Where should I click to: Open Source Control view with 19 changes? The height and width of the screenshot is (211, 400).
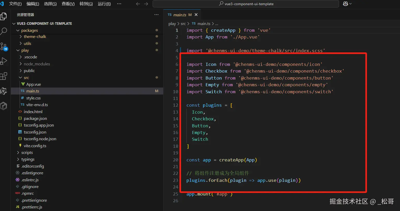(4, 46)
